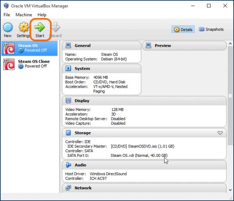Click the 4096 MB base memory value
234x201 pixels.
100,78
